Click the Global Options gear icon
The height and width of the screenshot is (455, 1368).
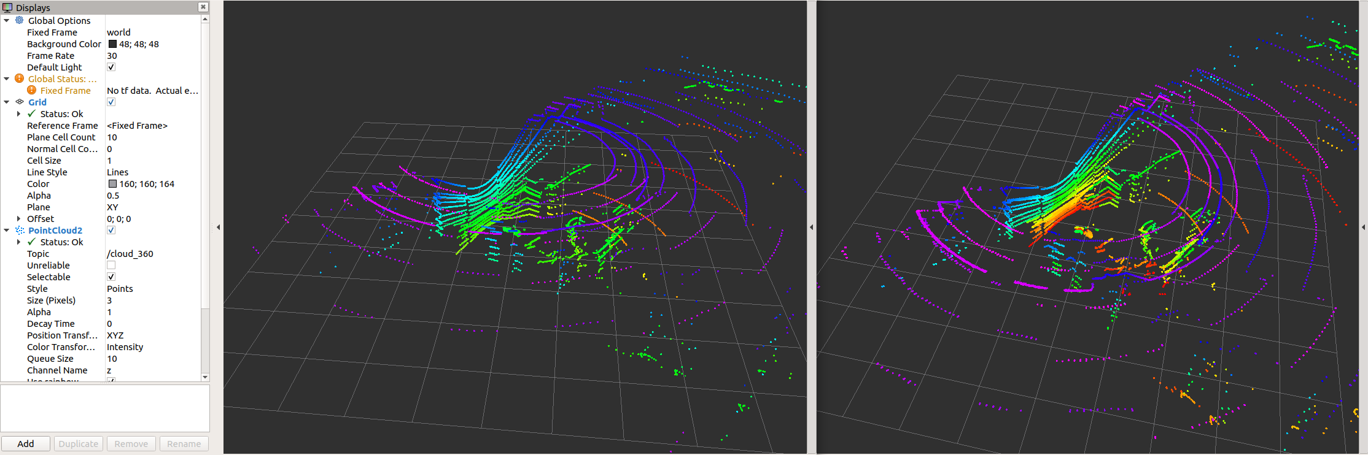20,20
